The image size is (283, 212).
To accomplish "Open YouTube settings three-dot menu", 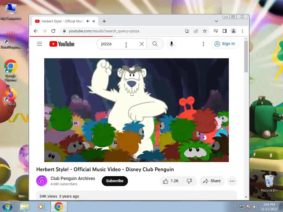I will tap(203, 44).
